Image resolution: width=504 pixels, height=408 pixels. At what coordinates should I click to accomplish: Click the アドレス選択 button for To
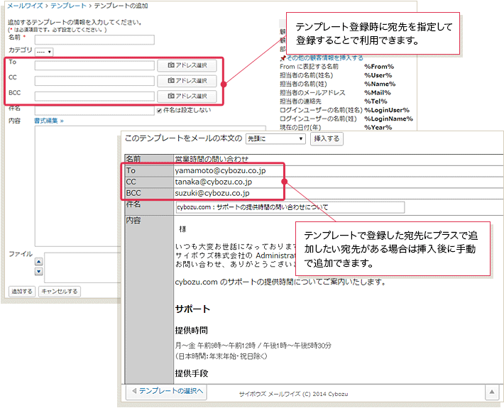point(186,65)
